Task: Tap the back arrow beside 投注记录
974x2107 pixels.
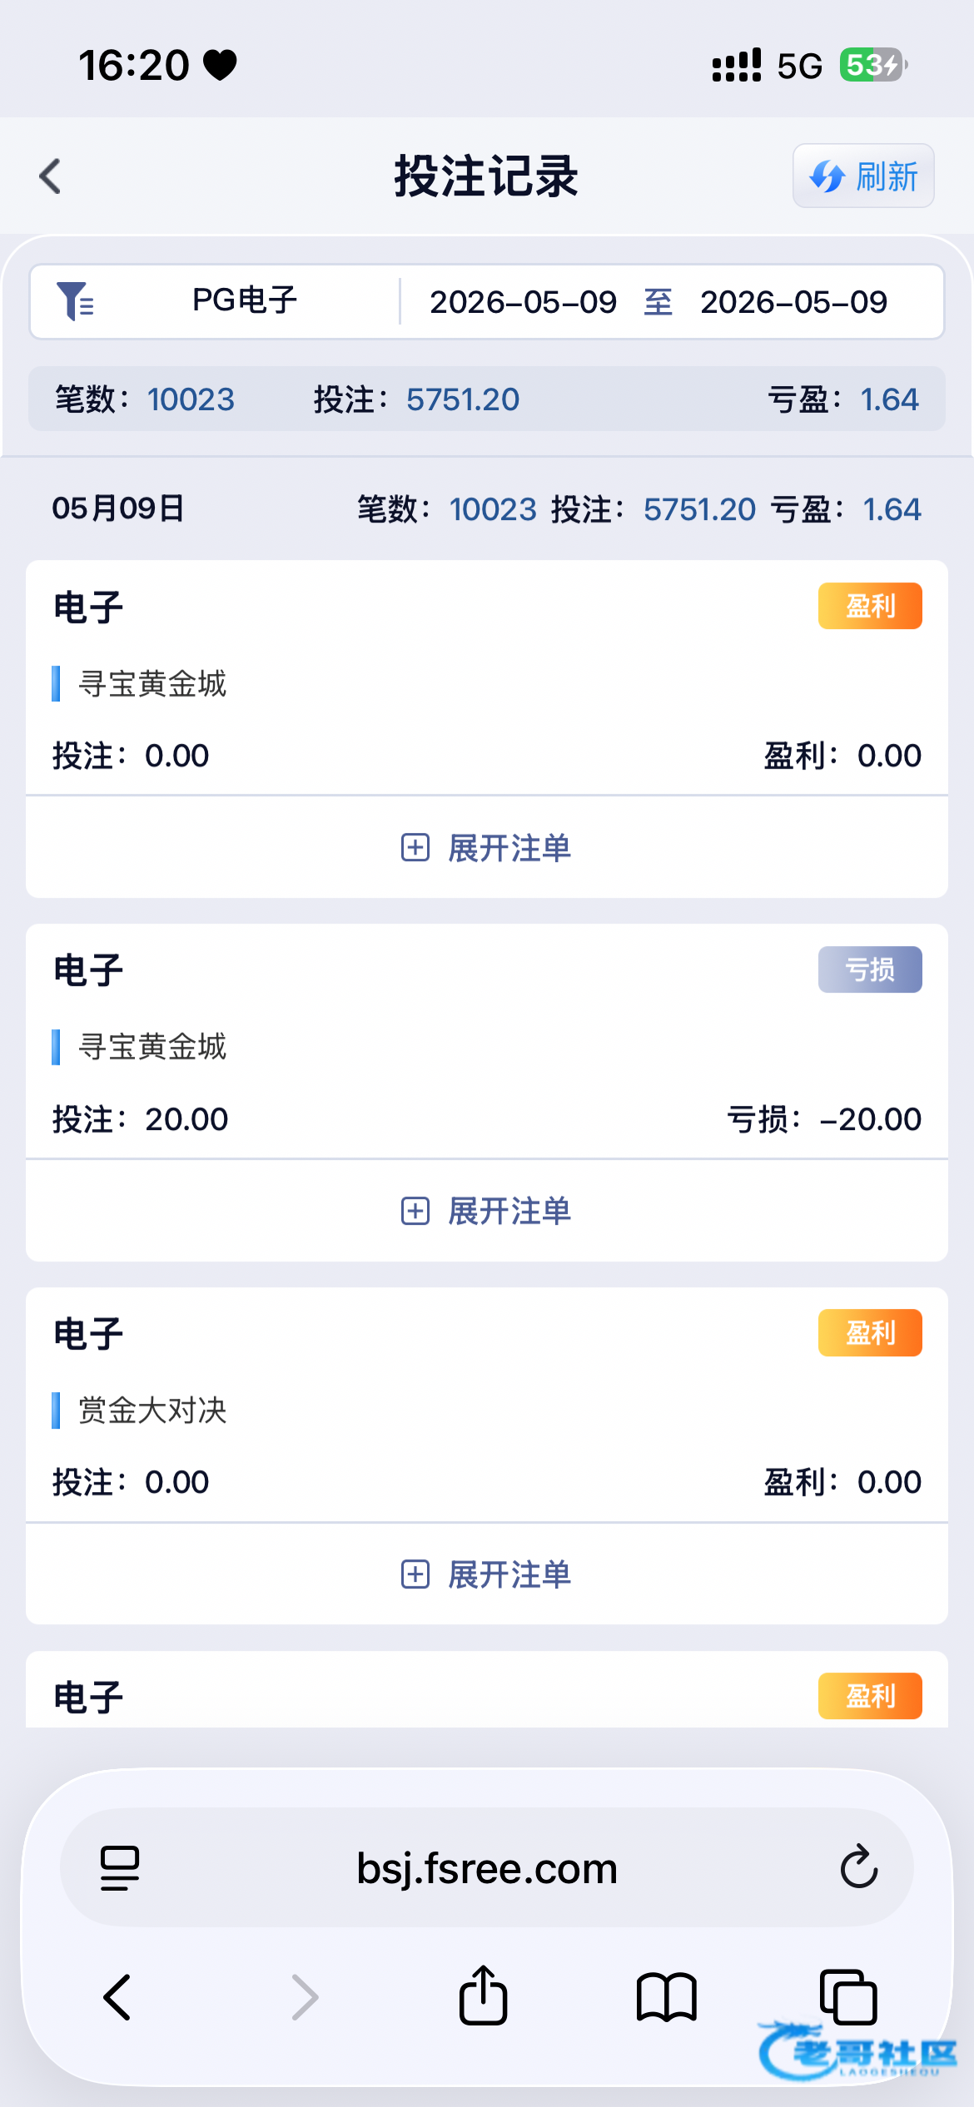Action: (51, 176)
